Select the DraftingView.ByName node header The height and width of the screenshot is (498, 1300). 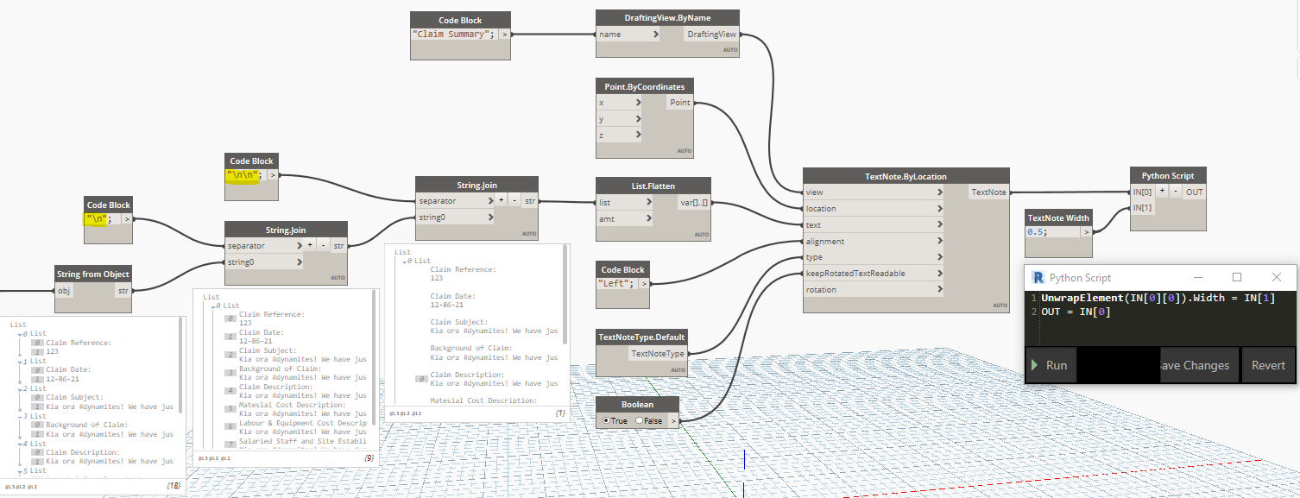667,18
